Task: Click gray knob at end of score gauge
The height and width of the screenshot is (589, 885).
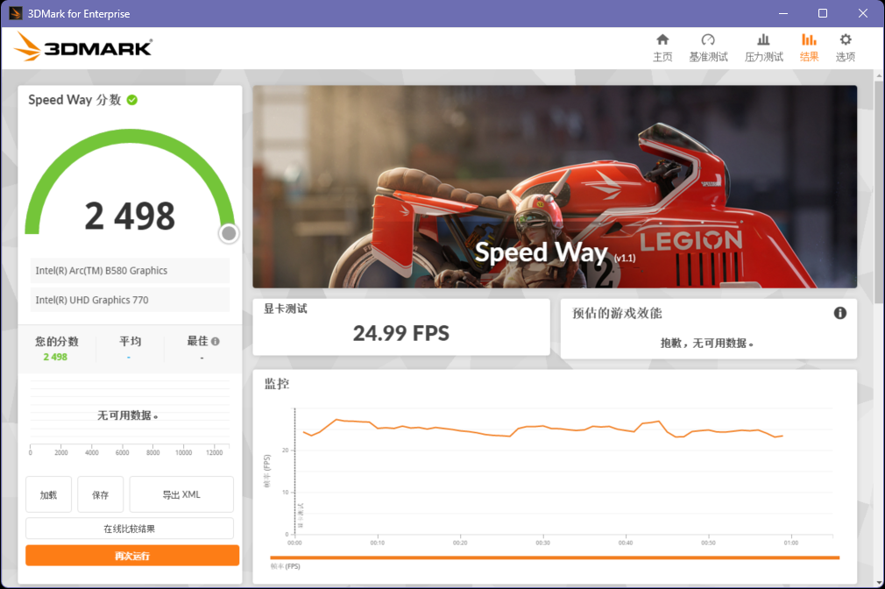Action: click(229, 233)
